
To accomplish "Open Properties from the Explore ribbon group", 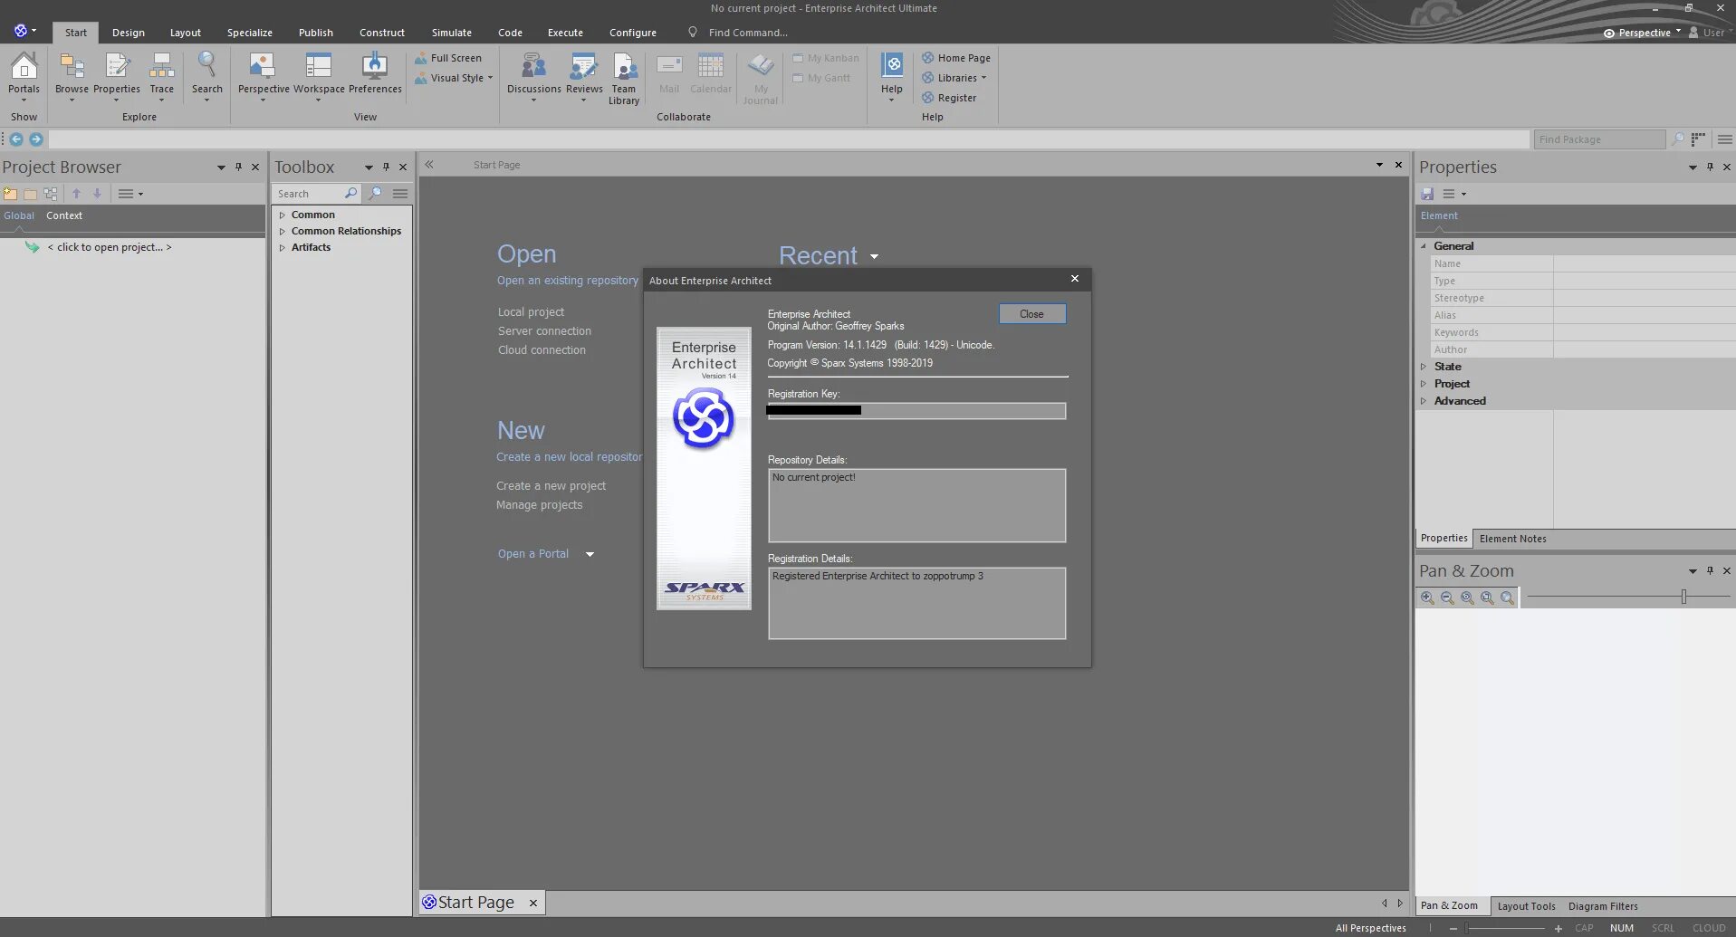I will point(117,74).
